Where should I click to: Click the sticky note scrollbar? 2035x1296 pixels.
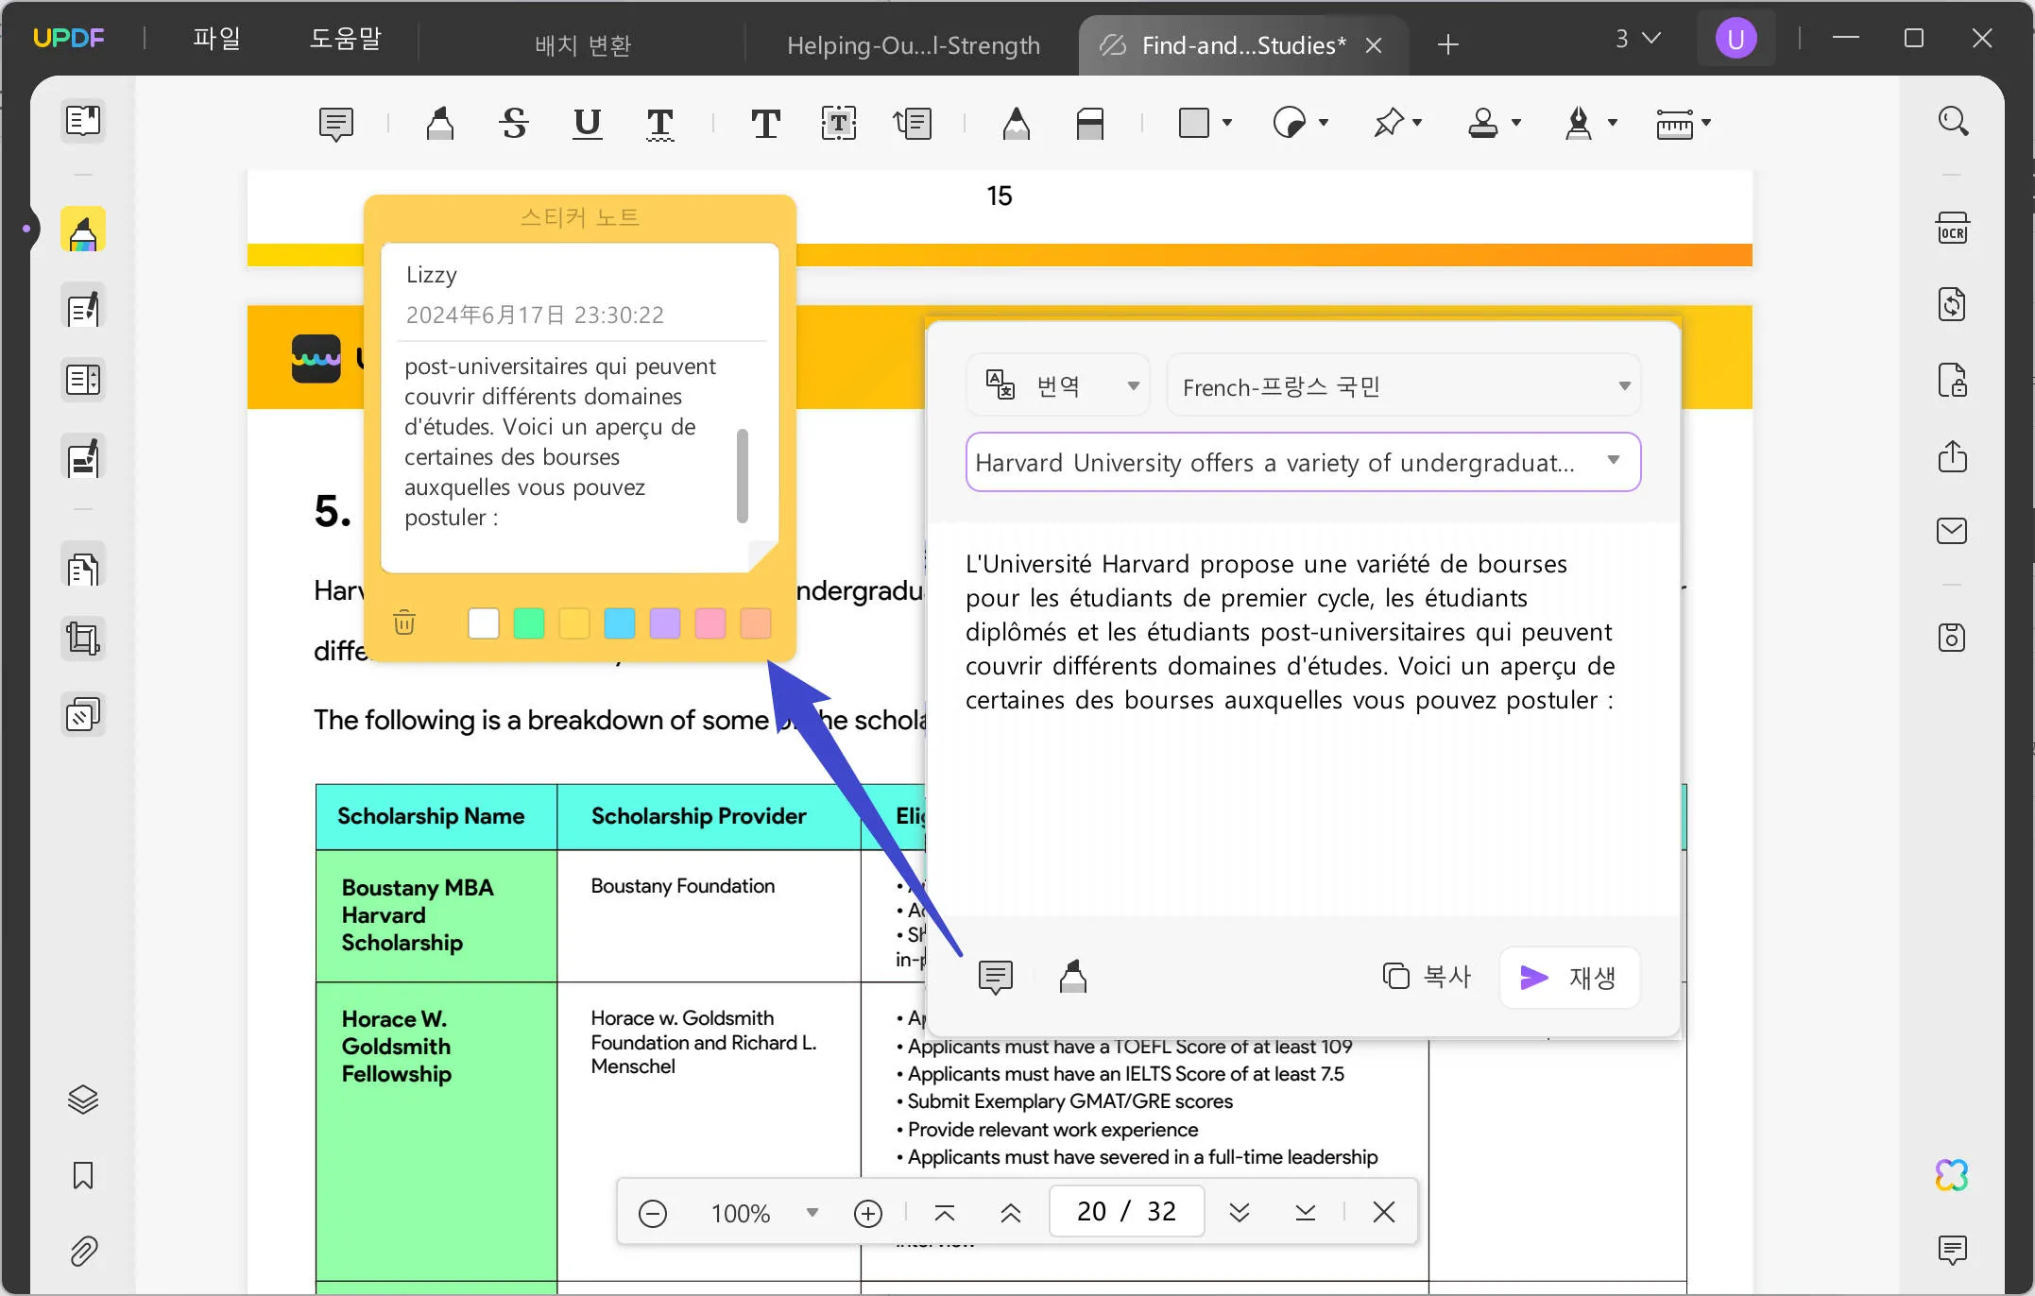pos(743,475)
